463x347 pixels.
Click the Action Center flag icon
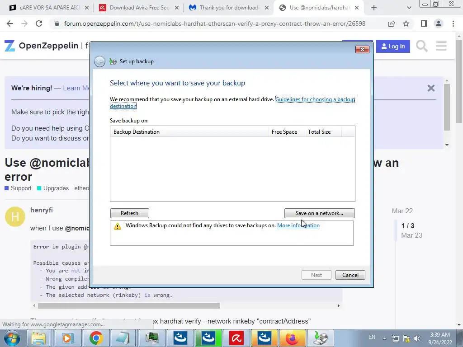point(406,338)
